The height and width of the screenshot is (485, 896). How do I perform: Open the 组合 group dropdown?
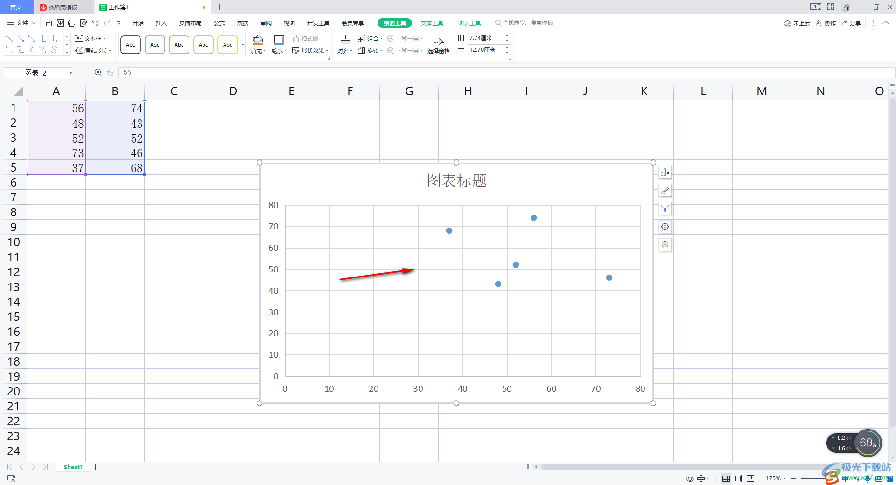[x=371, y=38]
